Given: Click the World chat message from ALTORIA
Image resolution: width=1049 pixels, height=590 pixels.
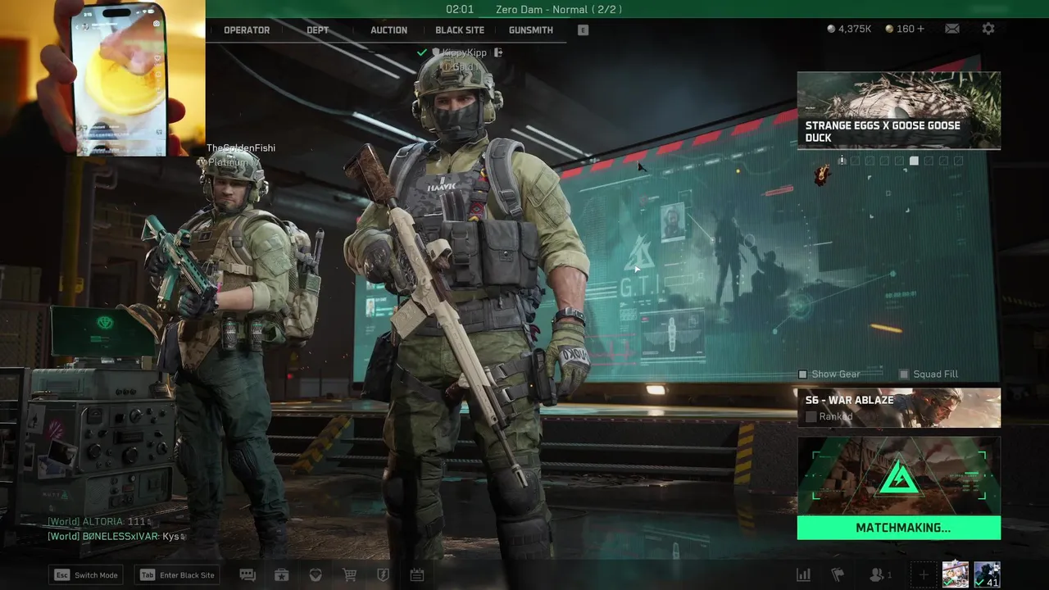Looking at the screenshot, I should (x=98, y=521).
